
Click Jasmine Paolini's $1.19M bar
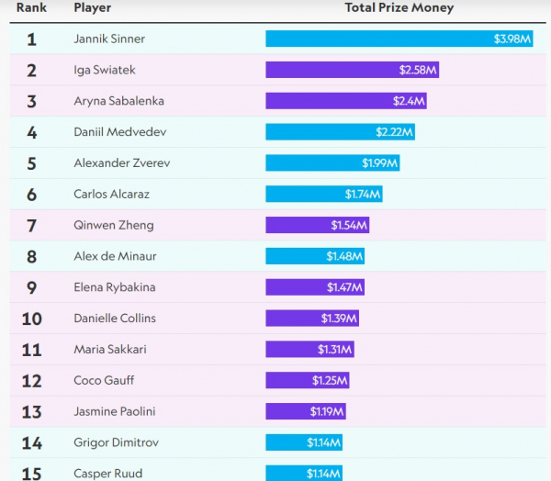click(305, 411)
